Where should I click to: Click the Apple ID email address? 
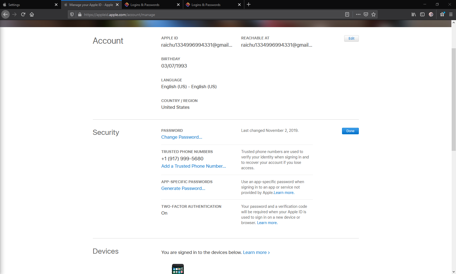(x=197, y=45)
